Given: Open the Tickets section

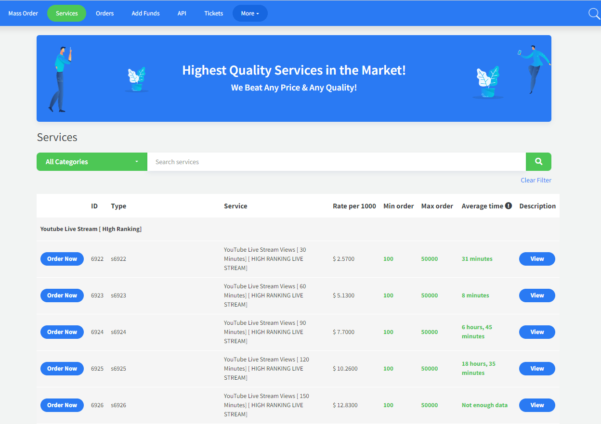Looking at the screenshot, I should coord(213,13).
